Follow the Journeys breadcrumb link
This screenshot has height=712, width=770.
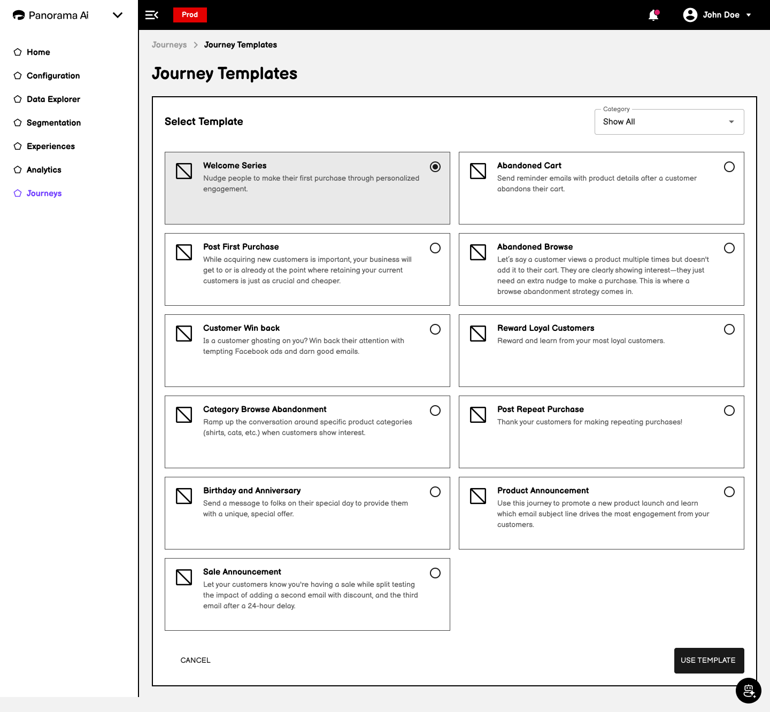(169, 45)
